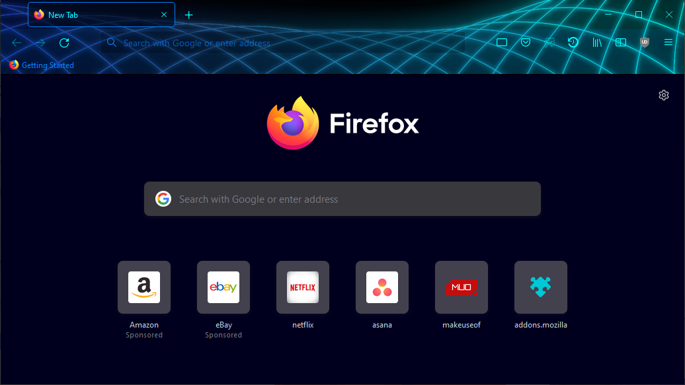Open the Save to Pocket icon
The height and width of the screenshot is (385, 685).
coord(526,42)
